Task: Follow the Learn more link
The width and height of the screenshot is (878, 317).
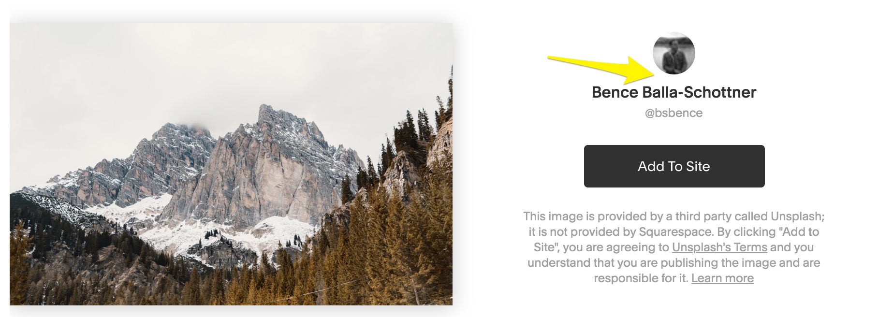Action: tap(722, 278)
